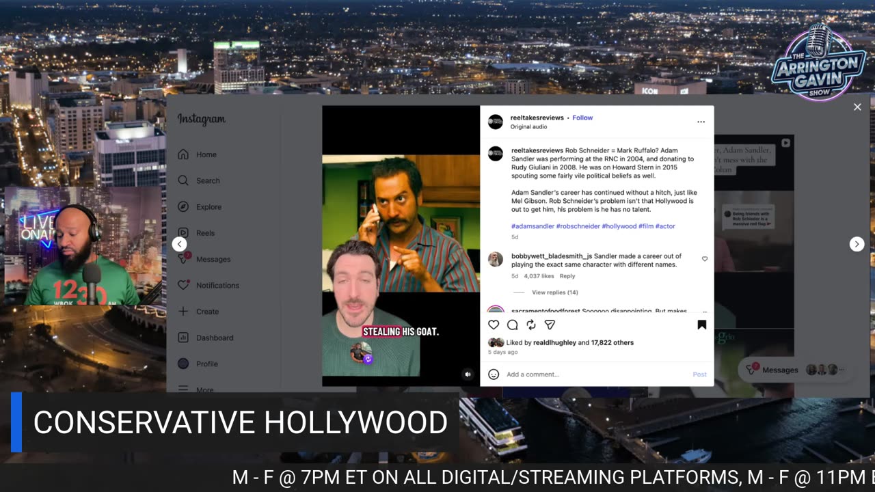This screenshot has height=492, width=875.
Task: Click the '5 days ago' post timestamp
Action: click(x=502, y=352)
